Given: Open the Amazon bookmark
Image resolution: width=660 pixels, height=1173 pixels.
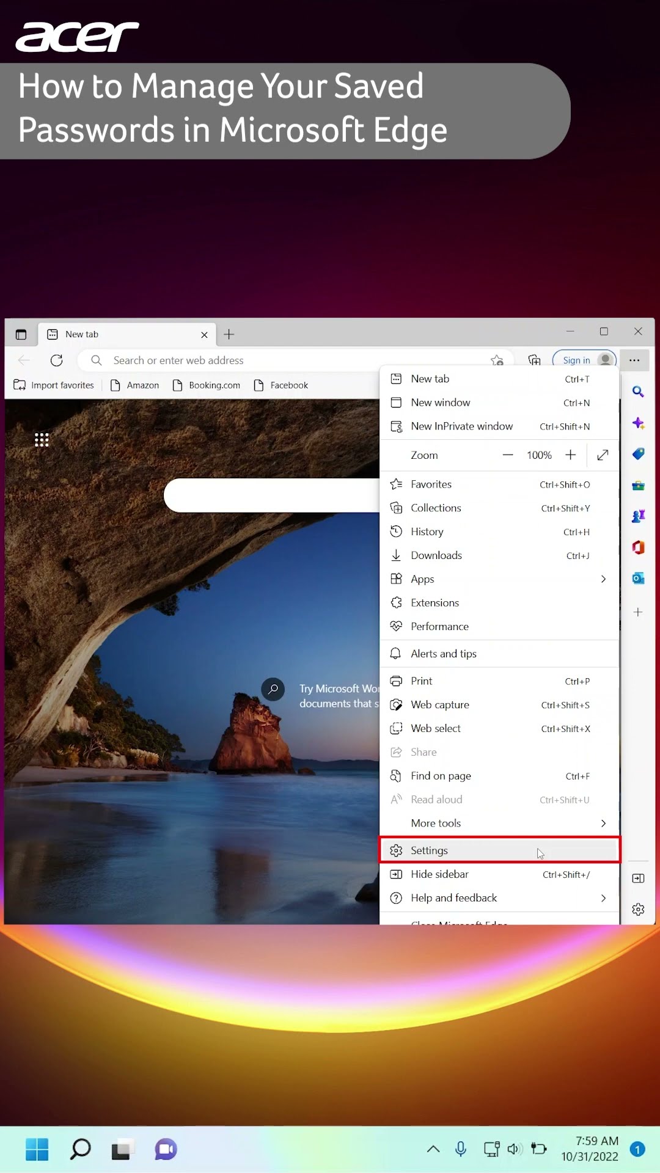Looking at the screenshot, I should (135, 386).
